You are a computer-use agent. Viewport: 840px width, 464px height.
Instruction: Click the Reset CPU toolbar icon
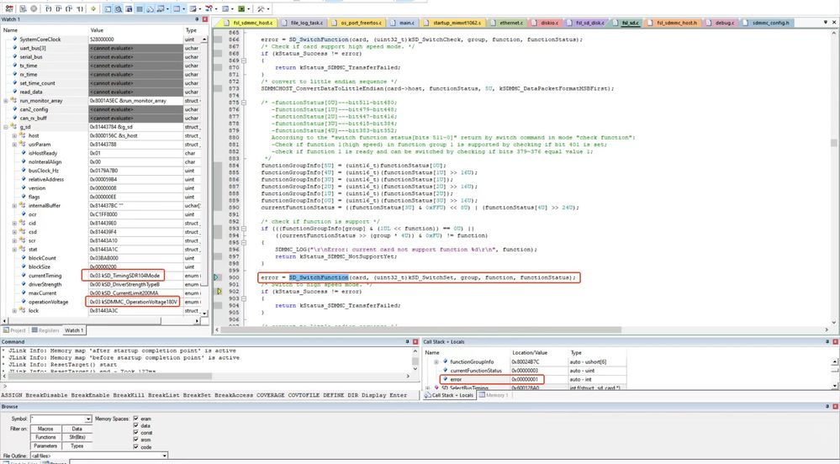click(9, 8)
